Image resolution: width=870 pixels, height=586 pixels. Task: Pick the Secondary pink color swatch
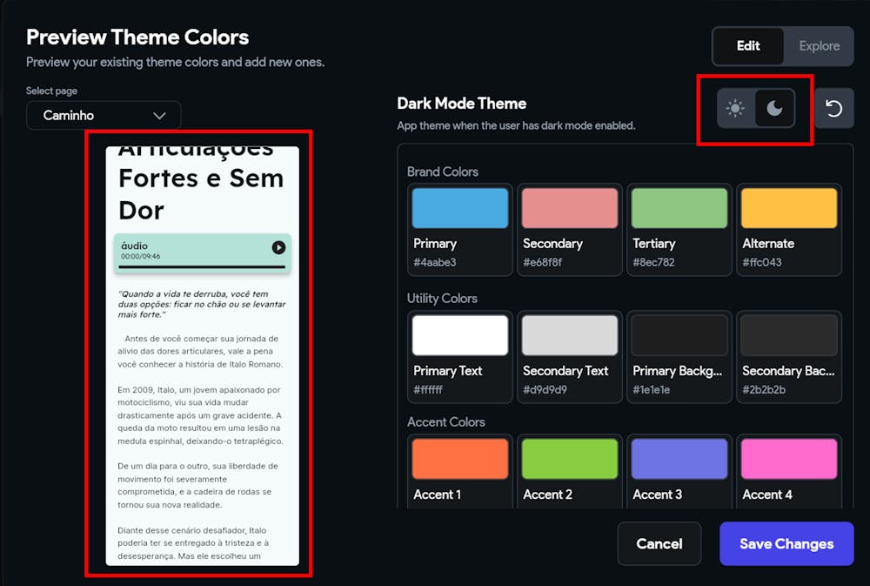tap(570, 209)
